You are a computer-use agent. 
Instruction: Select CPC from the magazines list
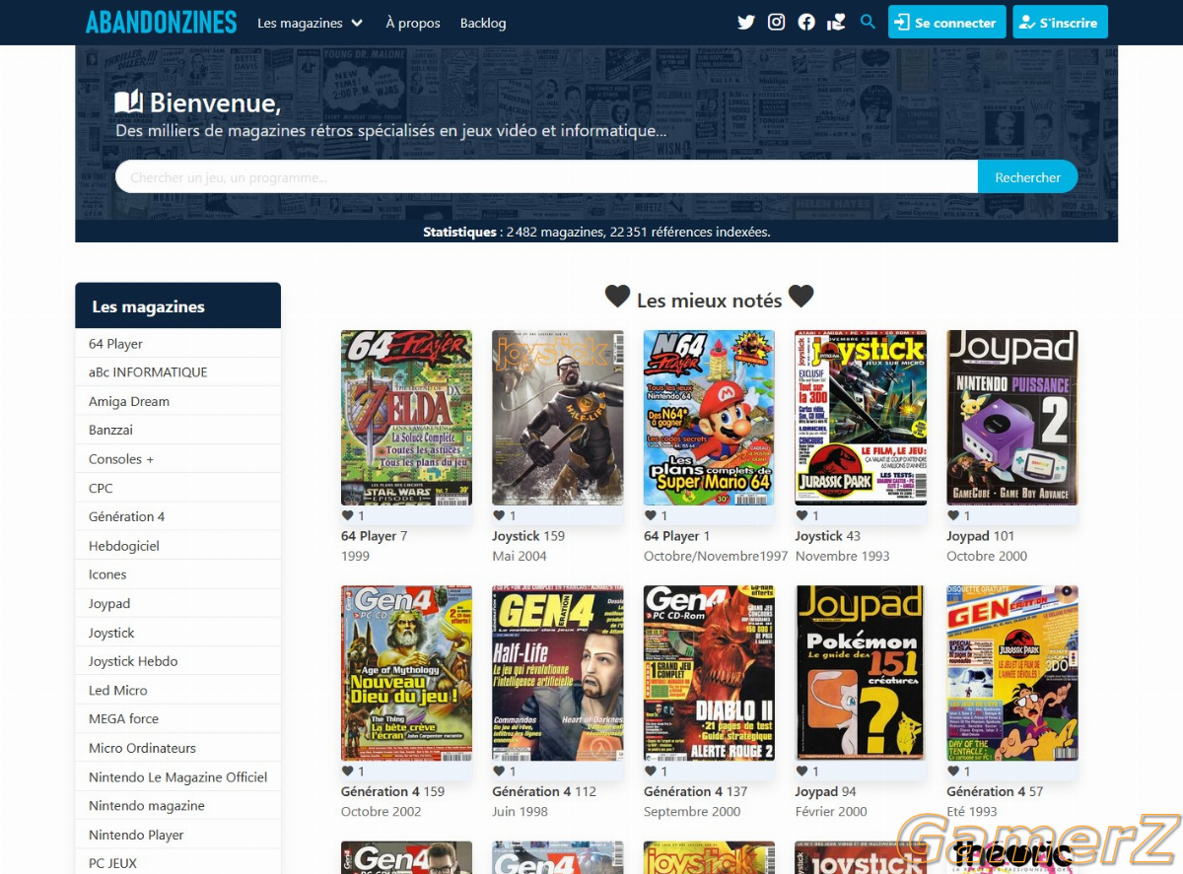177,488
